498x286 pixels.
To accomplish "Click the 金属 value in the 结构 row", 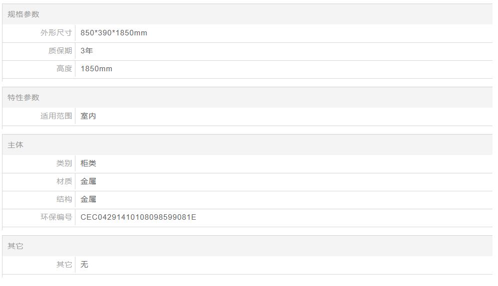I will [88, 199].
